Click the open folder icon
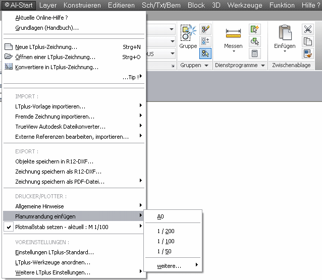The height and width of the screenshot is (280, 322). tap(9, 57)
